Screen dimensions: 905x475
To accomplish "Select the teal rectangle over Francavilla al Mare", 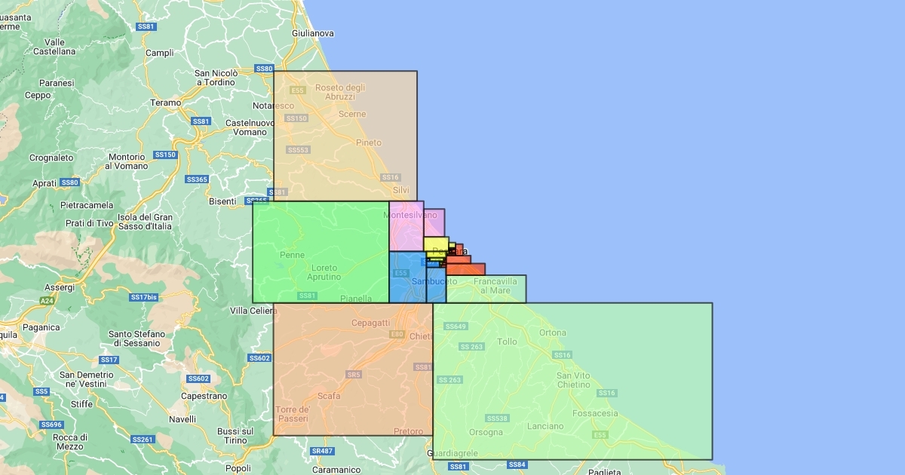I will (486, 289).
